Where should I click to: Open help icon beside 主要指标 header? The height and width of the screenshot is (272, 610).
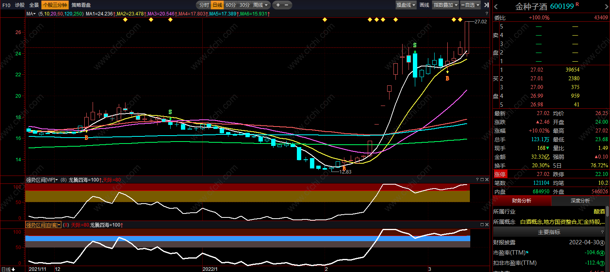tap(603, 232)
